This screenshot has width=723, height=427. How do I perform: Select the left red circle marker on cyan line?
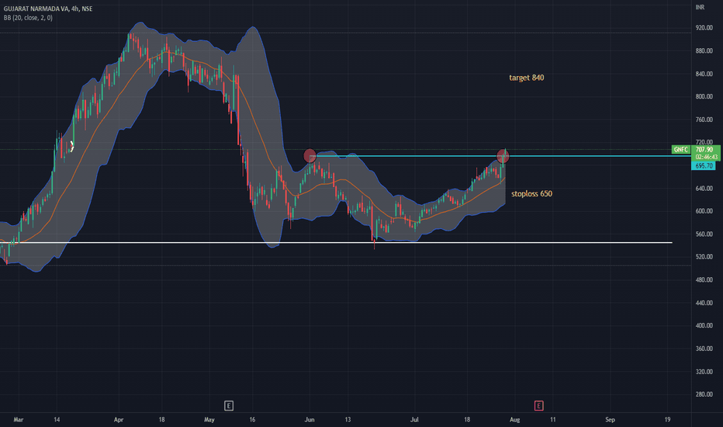click(x=310, y=155)
